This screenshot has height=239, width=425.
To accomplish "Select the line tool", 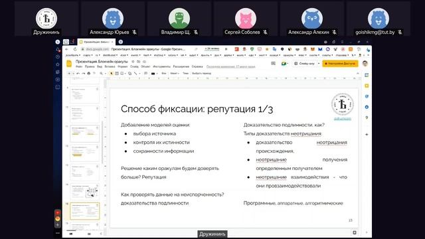I will (135, 74).
